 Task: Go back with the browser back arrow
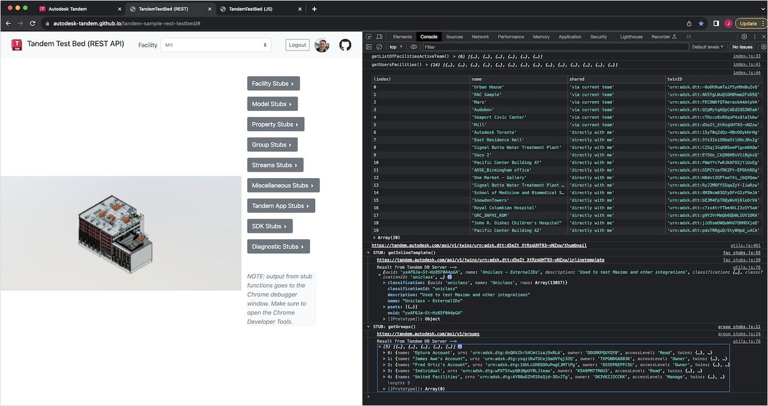point(8,23)
